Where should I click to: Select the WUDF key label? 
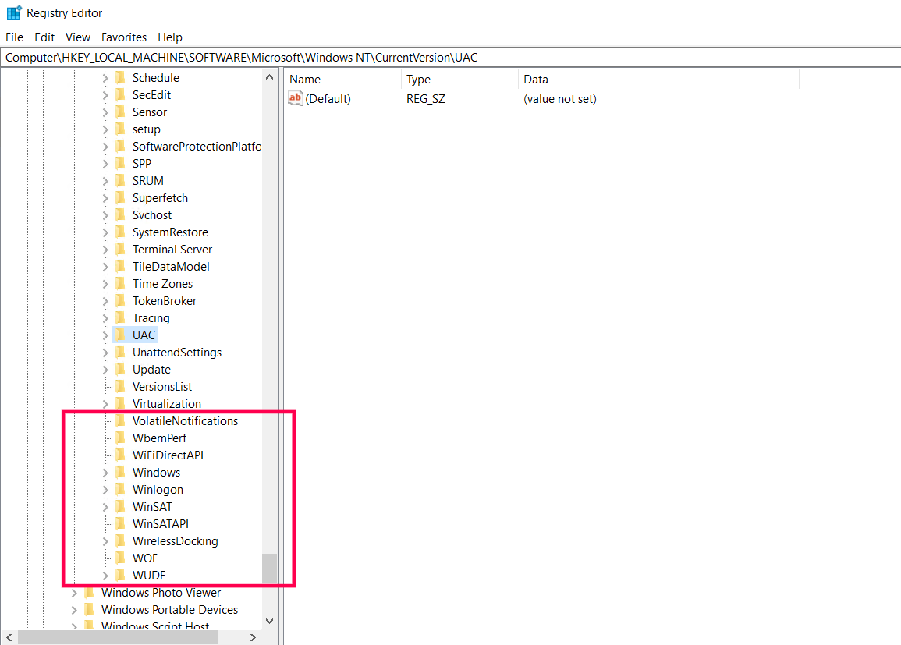coord(149,576)
